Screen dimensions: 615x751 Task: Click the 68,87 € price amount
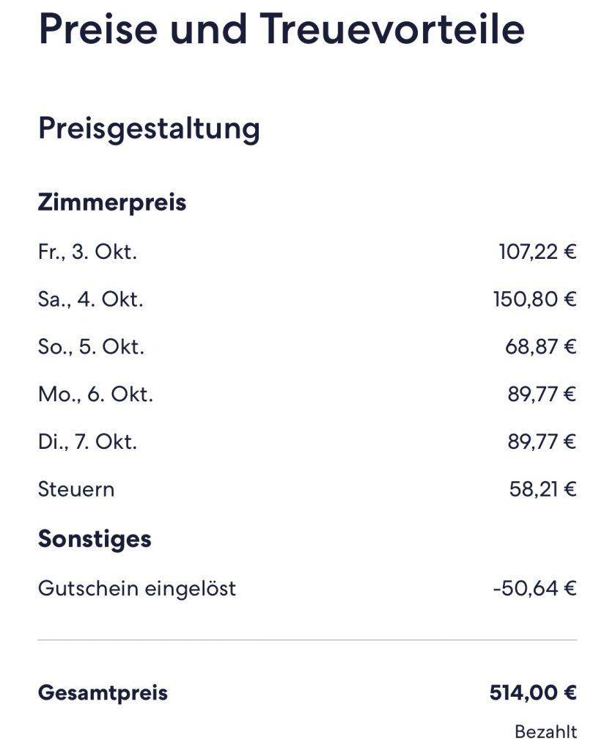pos(541,347)
